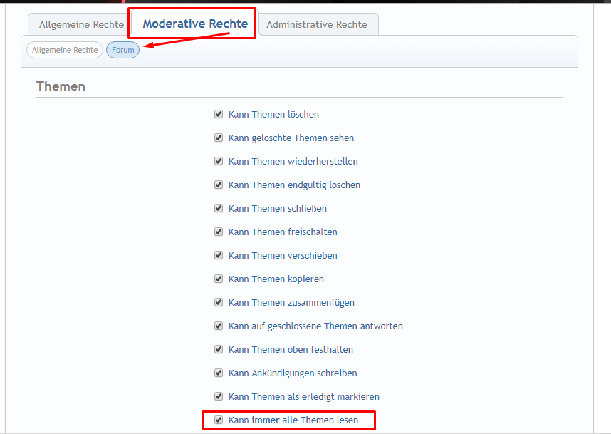Screen dimensions: 611x434
Task: Uncheck Kann Themen als erledigt markieren
Action: click(x=219, y=396)
